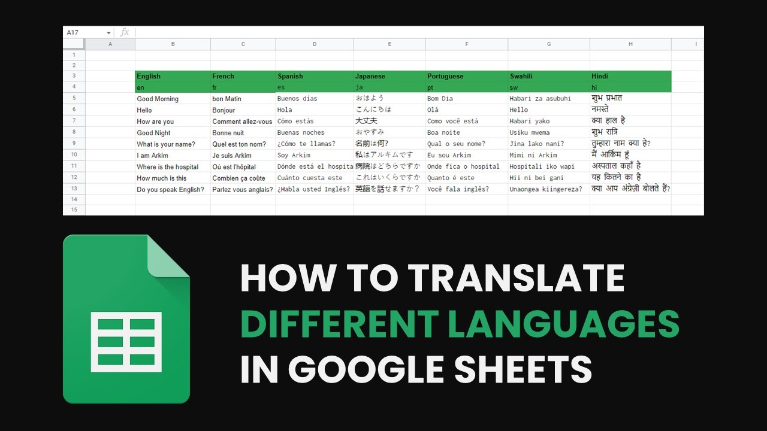The width and height of the screenshot is (767, 431).
Task: Select row 9 header
Action: [x=74, y=144]
